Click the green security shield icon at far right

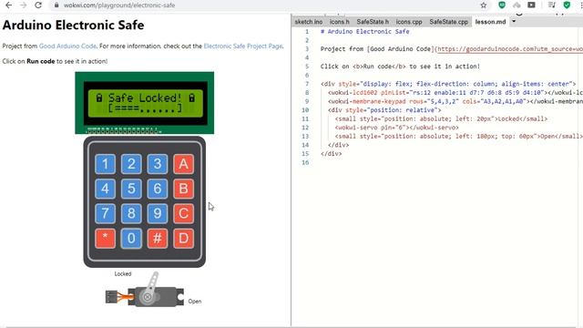pyautogui.click(x=567, y=5)
